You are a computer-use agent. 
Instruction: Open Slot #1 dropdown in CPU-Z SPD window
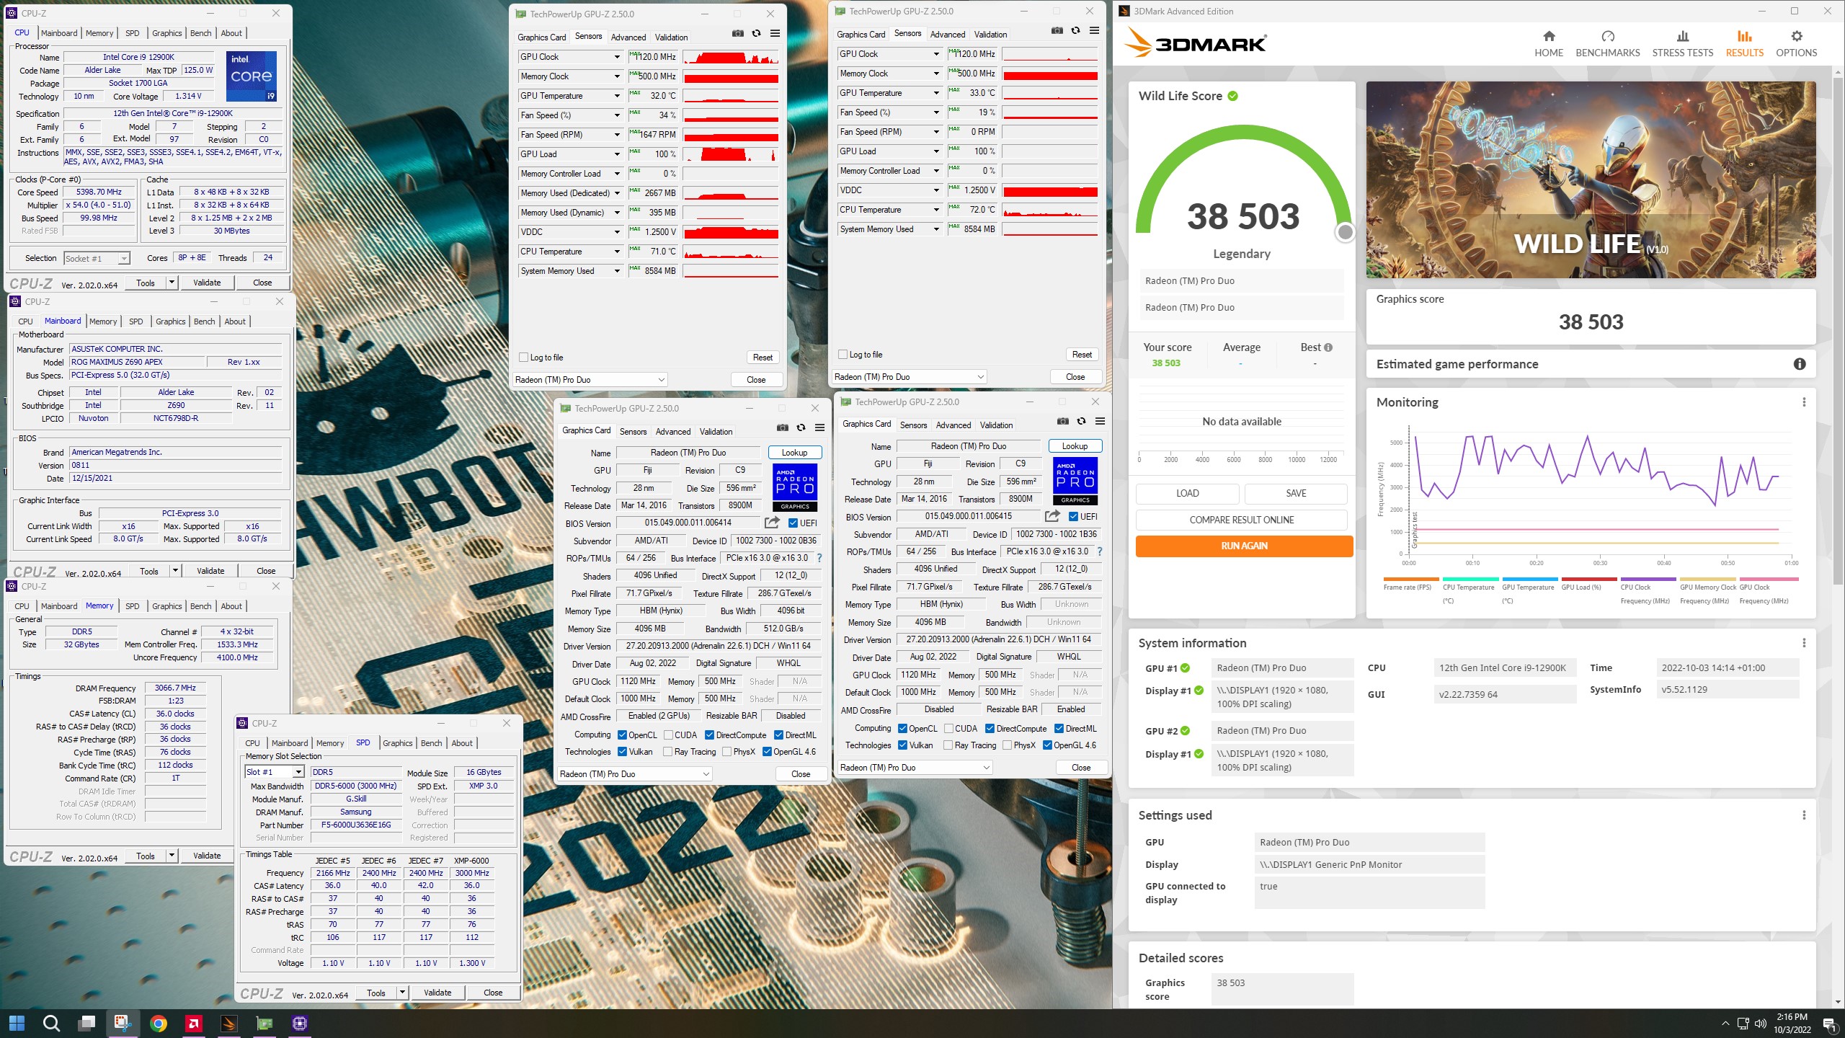(x=275, y=772)
